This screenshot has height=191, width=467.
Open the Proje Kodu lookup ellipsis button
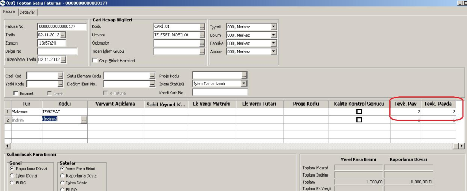(244, 75)
